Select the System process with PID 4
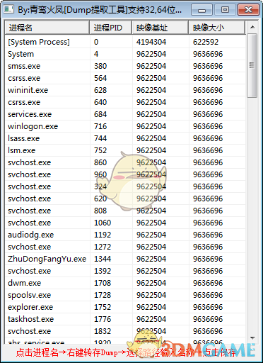 125,54
